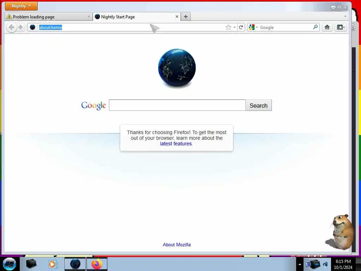Close the Nightly Start Page tab

[x=177, y=17]
